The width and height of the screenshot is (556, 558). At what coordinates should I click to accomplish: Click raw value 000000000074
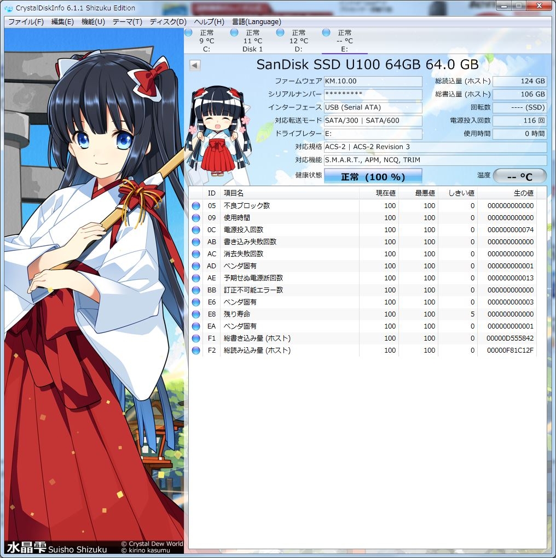coord(511,230)
